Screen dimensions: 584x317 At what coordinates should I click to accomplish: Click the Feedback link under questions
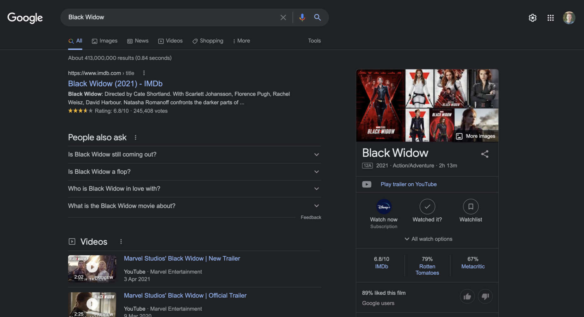(311, 217)
